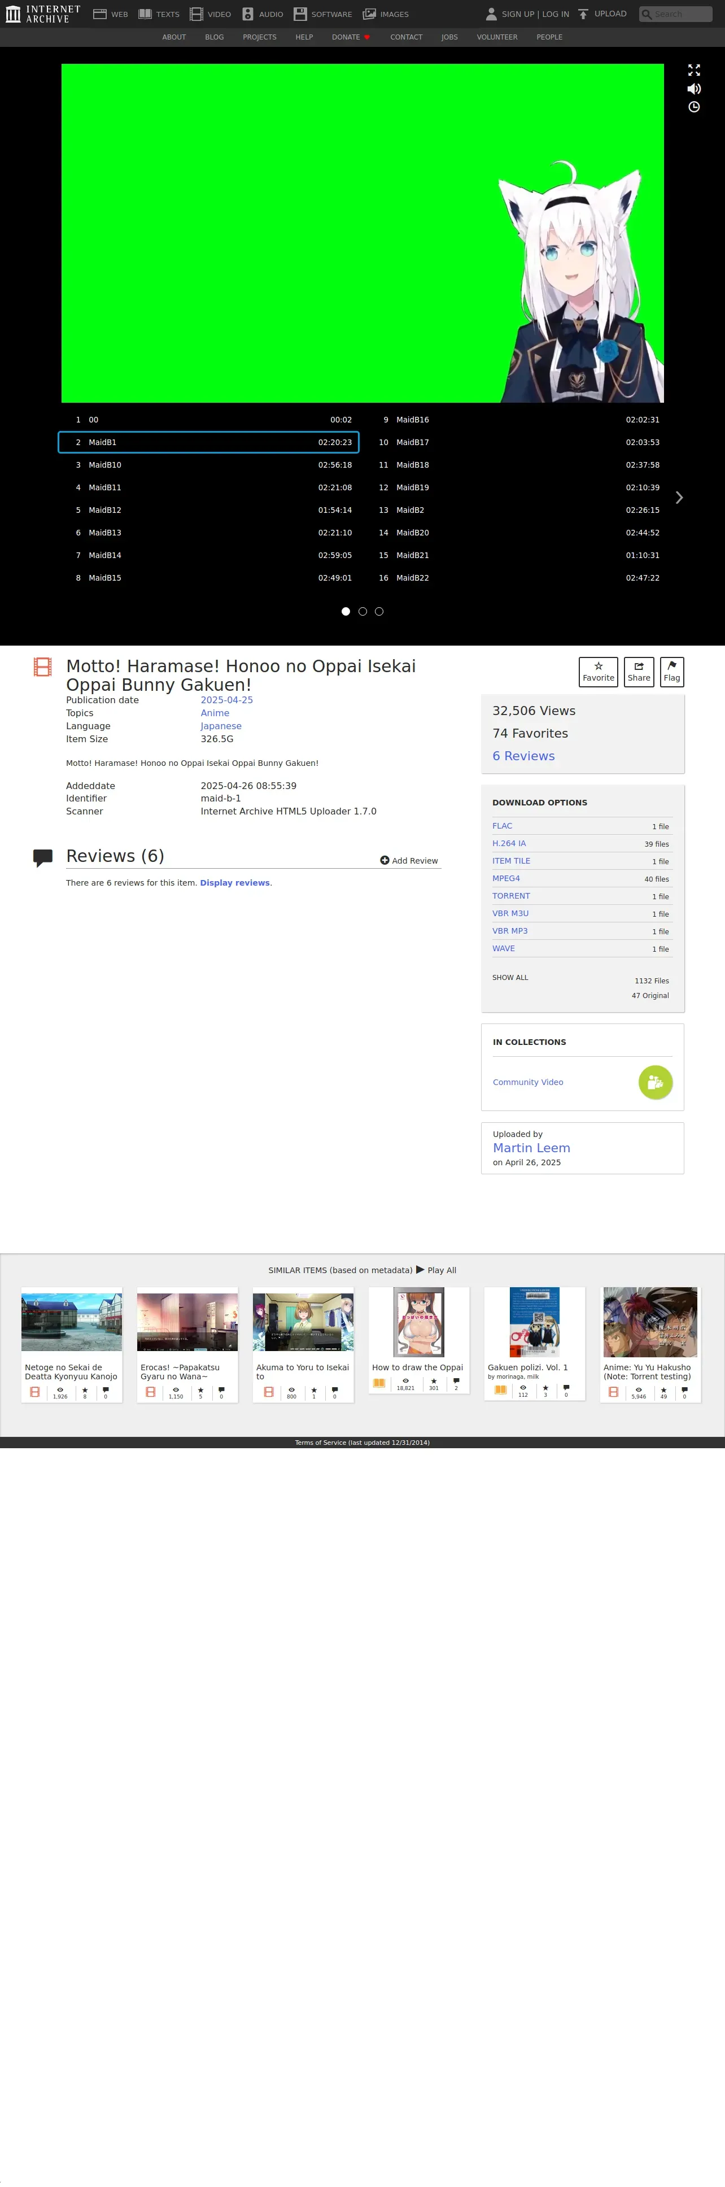
Task: Open the Software section icon
Action: pos(300,14)
